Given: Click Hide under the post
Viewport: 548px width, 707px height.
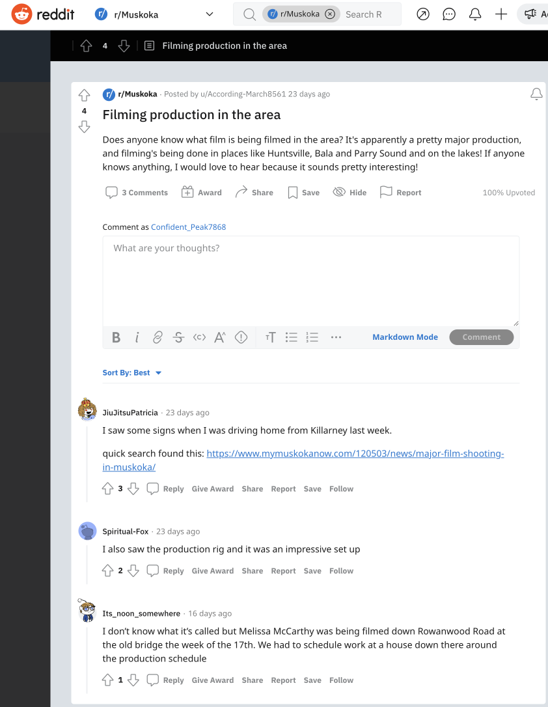Looking at the screenshot, I should (x=350, y=193).
